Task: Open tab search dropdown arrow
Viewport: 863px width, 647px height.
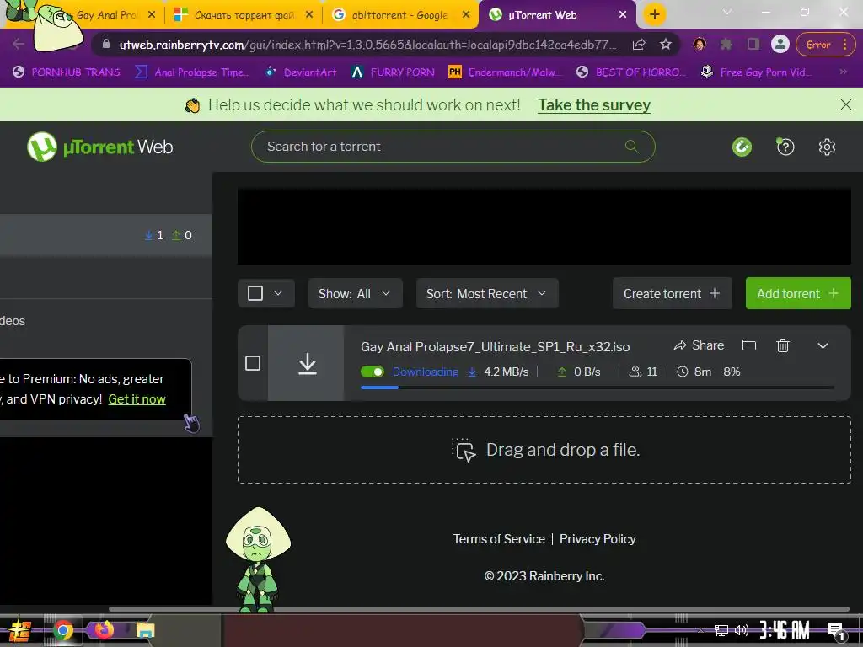Action: tap(726, 12)
